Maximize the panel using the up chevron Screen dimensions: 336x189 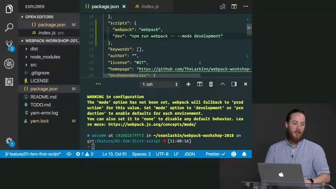coord(223,84)
